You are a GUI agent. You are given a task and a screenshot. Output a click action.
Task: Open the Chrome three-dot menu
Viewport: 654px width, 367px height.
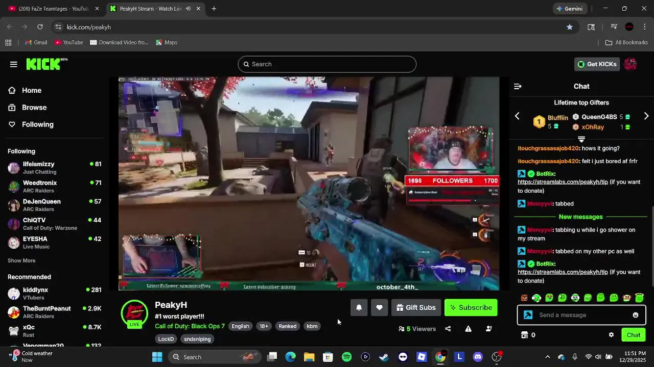click(644, 27)
